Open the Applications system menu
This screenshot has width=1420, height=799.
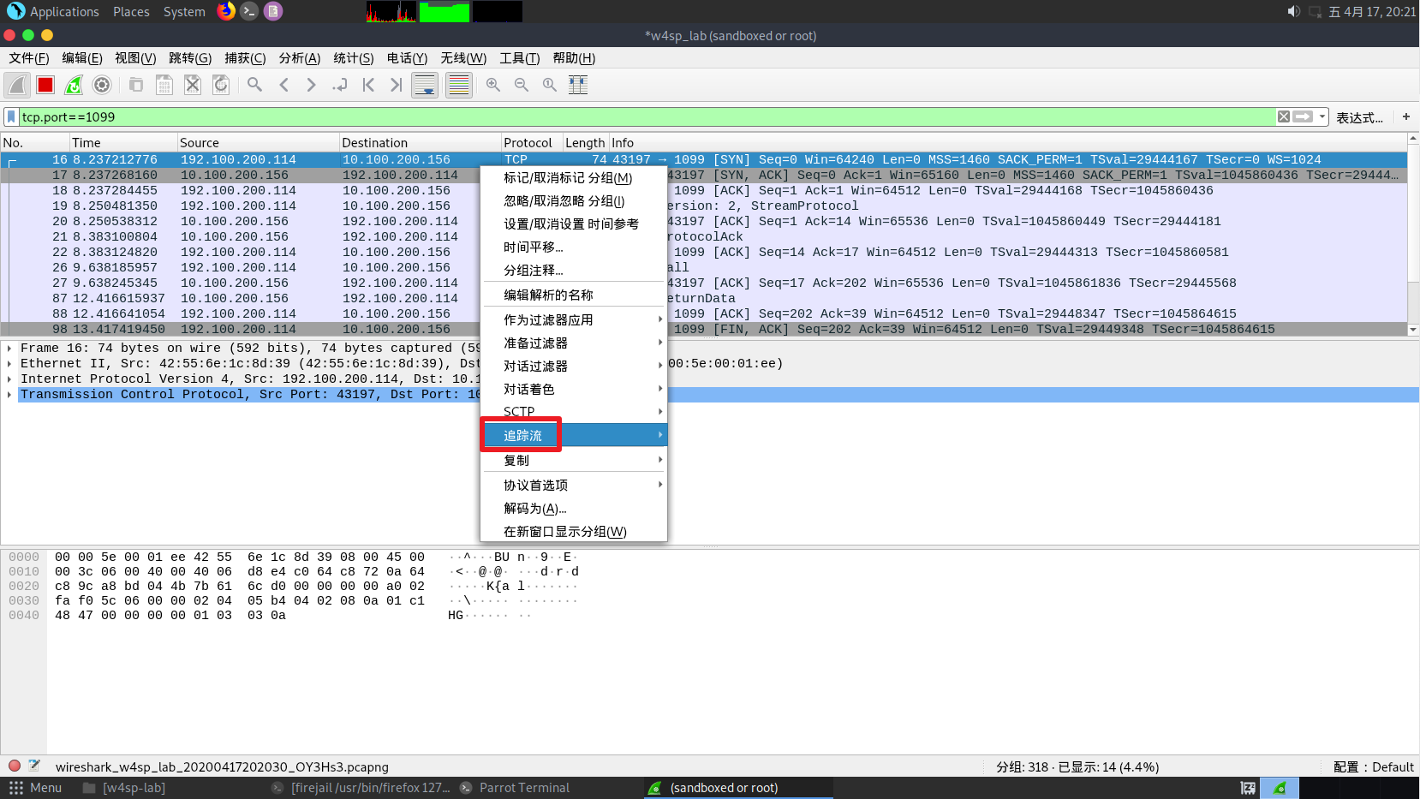point(53,12)
